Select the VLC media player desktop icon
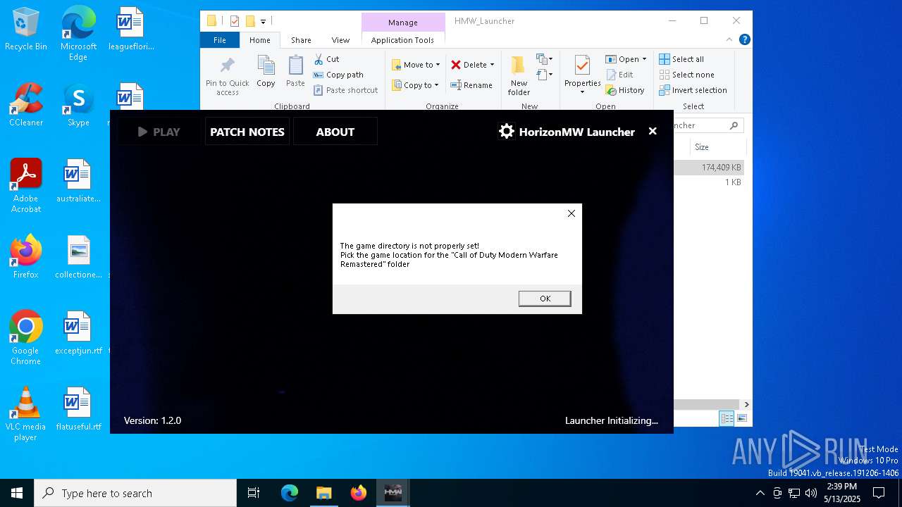This screenshot has height=507, width=902. pyautogui.click(x=26, y=414)
